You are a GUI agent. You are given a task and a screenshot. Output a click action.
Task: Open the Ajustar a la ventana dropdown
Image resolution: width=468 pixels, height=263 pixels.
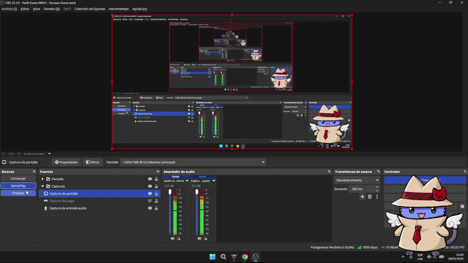pyautogui.click(x=37, y=154)
